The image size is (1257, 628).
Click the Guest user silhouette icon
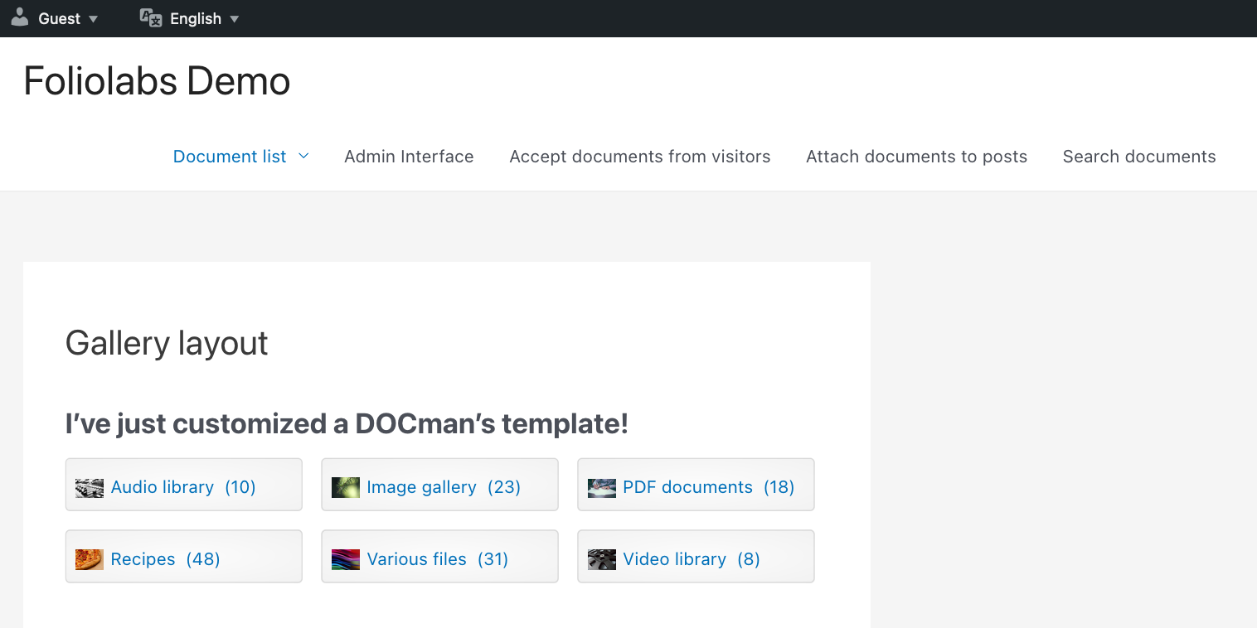point(20,17)
